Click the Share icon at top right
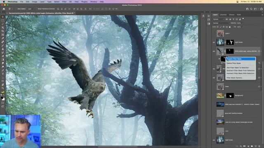The image size is (264, 148). point(261,9)
